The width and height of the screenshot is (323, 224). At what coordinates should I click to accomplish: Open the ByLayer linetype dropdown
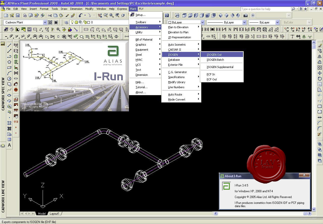click(244, 22)
